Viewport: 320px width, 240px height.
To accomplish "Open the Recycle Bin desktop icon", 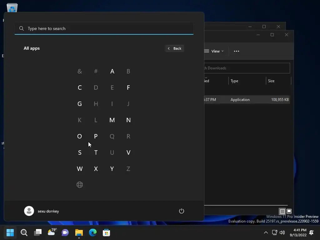I will pos(12,8).
